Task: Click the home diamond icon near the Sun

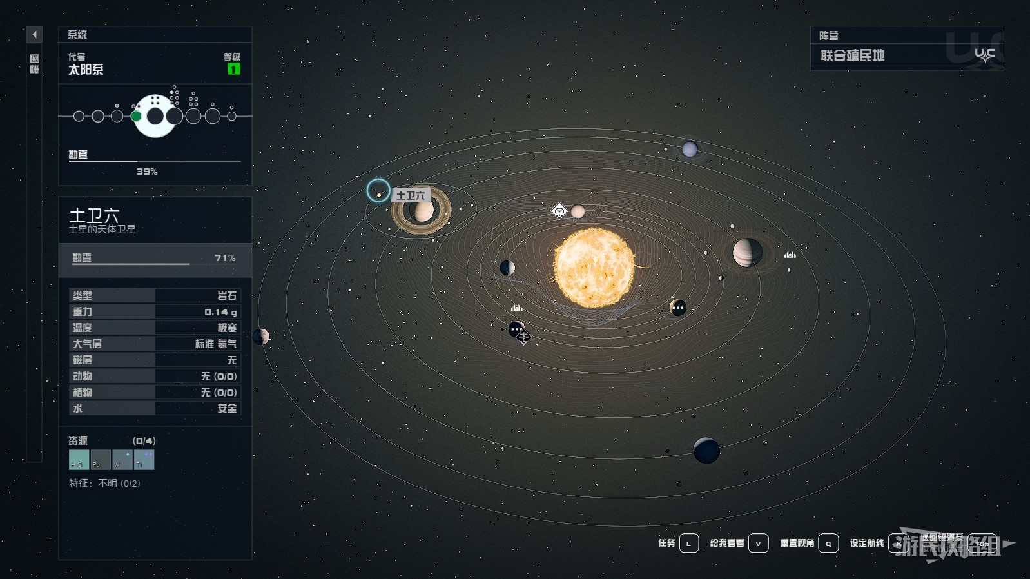Action: click(x=559, y=210)
